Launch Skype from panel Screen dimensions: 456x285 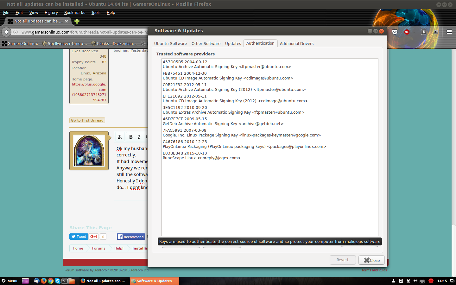coord(58,281)
